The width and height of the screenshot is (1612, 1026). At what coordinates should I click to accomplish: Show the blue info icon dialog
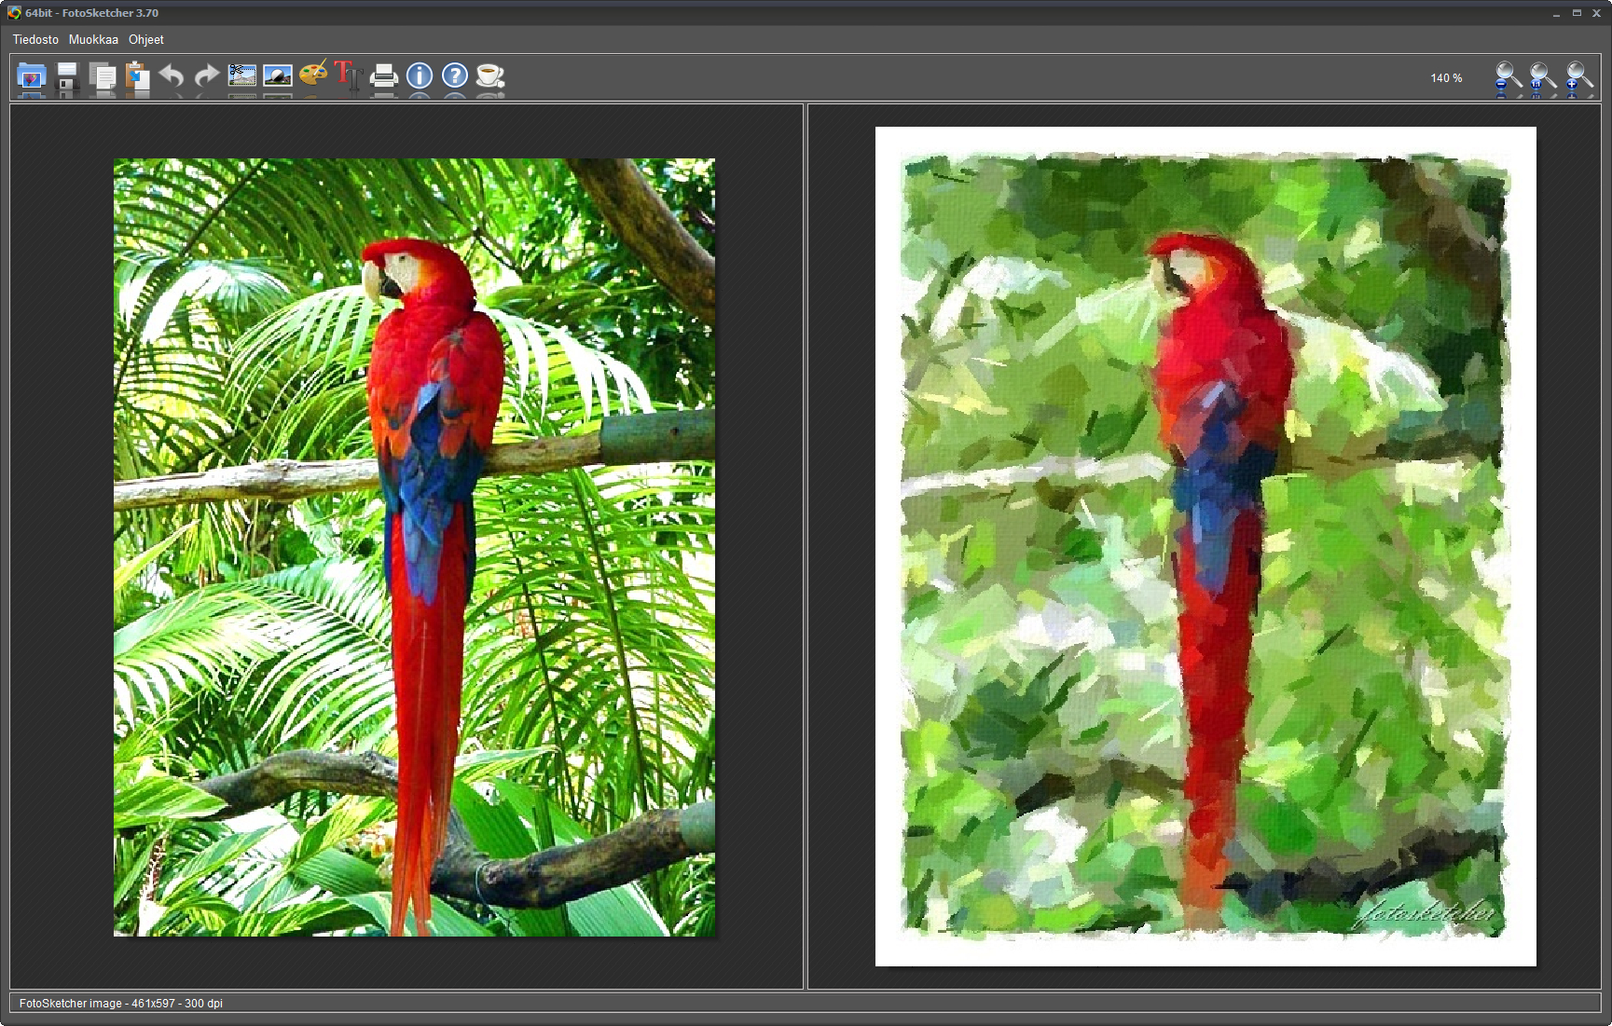[420, 75]
